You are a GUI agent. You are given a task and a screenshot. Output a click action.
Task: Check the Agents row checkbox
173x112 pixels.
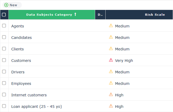click(x=4, y=26)
